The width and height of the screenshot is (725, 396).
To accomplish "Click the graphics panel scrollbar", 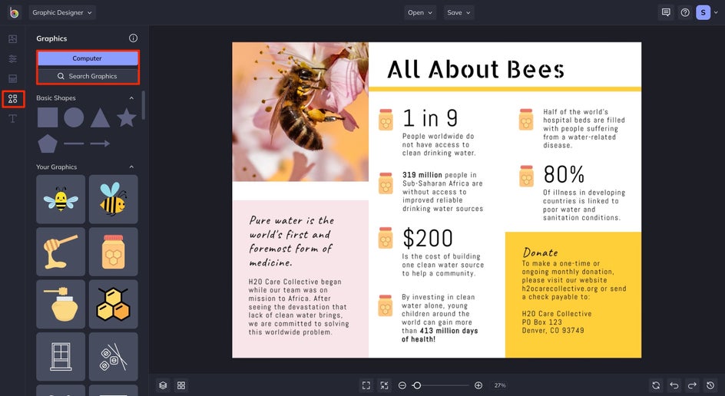I will pos(144,105).
